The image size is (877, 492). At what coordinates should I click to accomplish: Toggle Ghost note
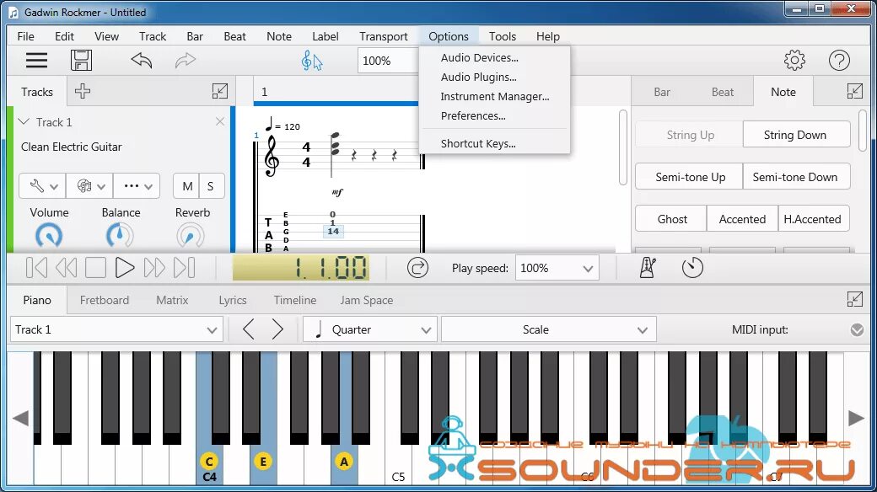(672, 219)
